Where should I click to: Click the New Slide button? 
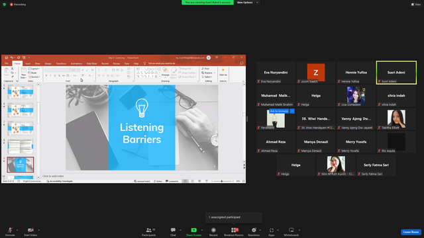click(x=23, y=73)
